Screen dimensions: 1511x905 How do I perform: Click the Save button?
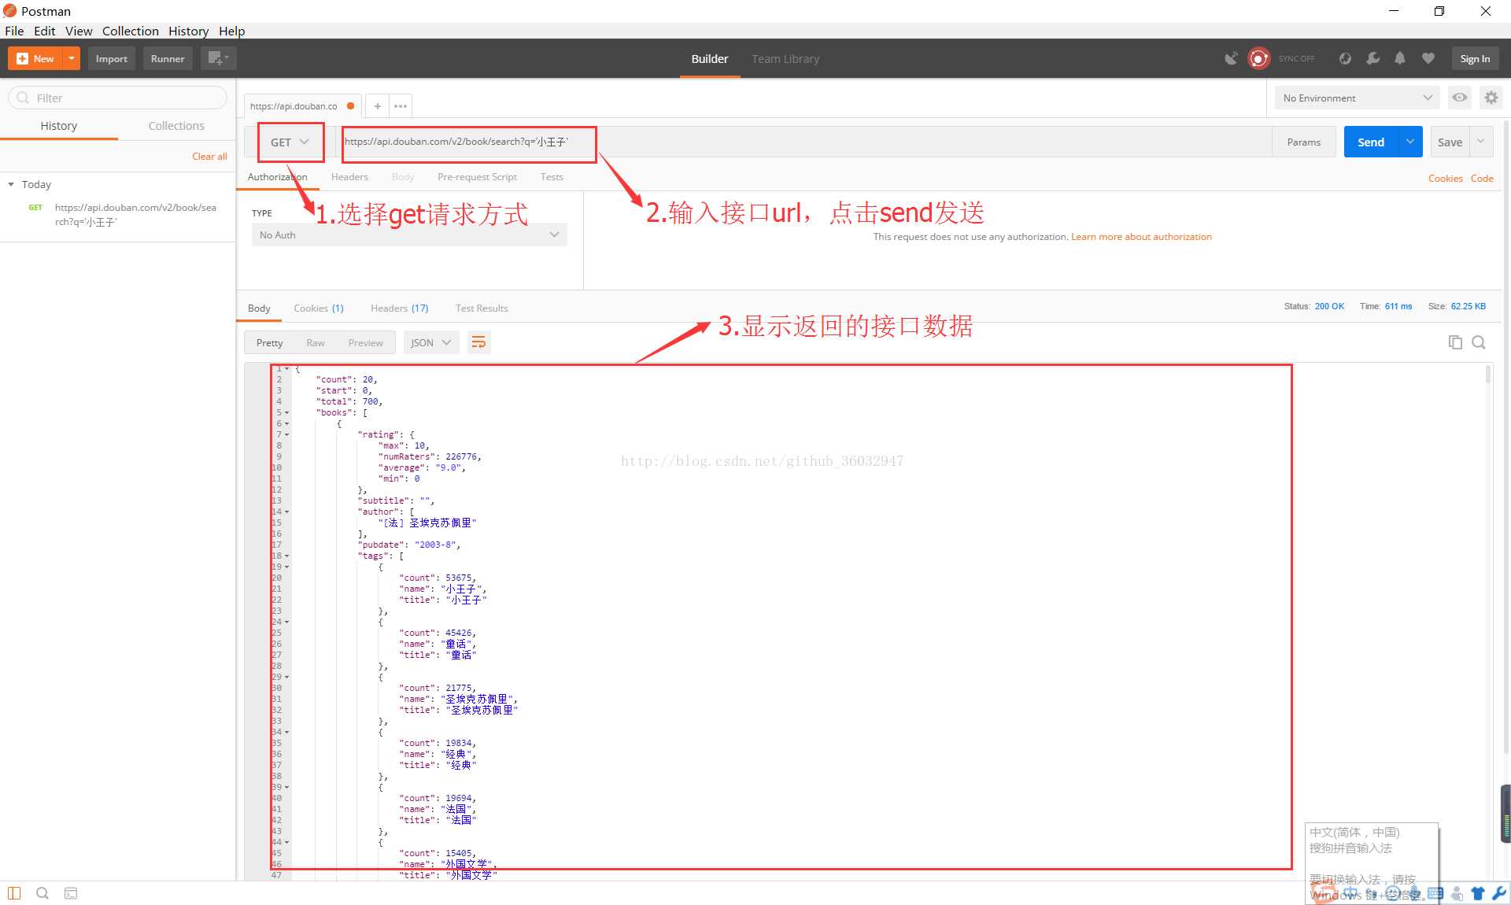(1450, 142)
